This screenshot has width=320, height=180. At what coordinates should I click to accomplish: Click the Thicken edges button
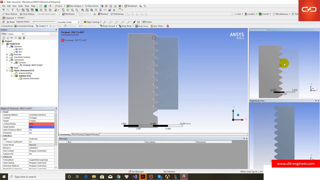pyautogui.click(x=147, y=22)
